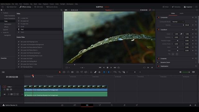
Task: Open Timeline View Options icon
Action: tap(3, 72)
